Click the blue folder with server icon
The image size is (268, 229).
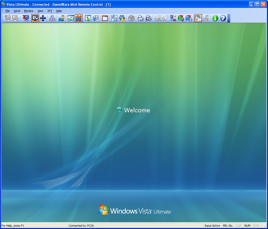coord(189,18)
